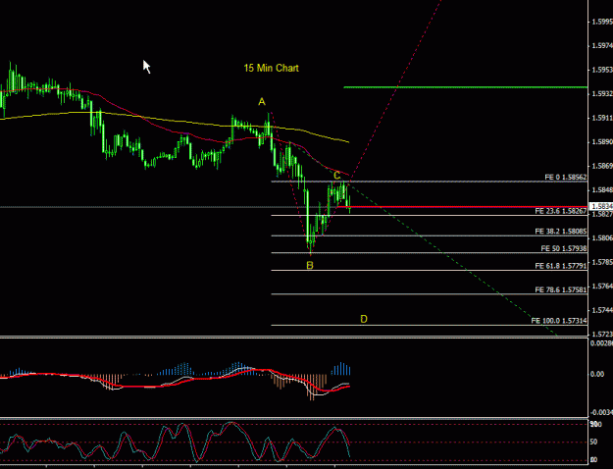Viewport: 613px width, 469px height.
Task: Click the 1.5890 price axis value
Action: [602, 142]
